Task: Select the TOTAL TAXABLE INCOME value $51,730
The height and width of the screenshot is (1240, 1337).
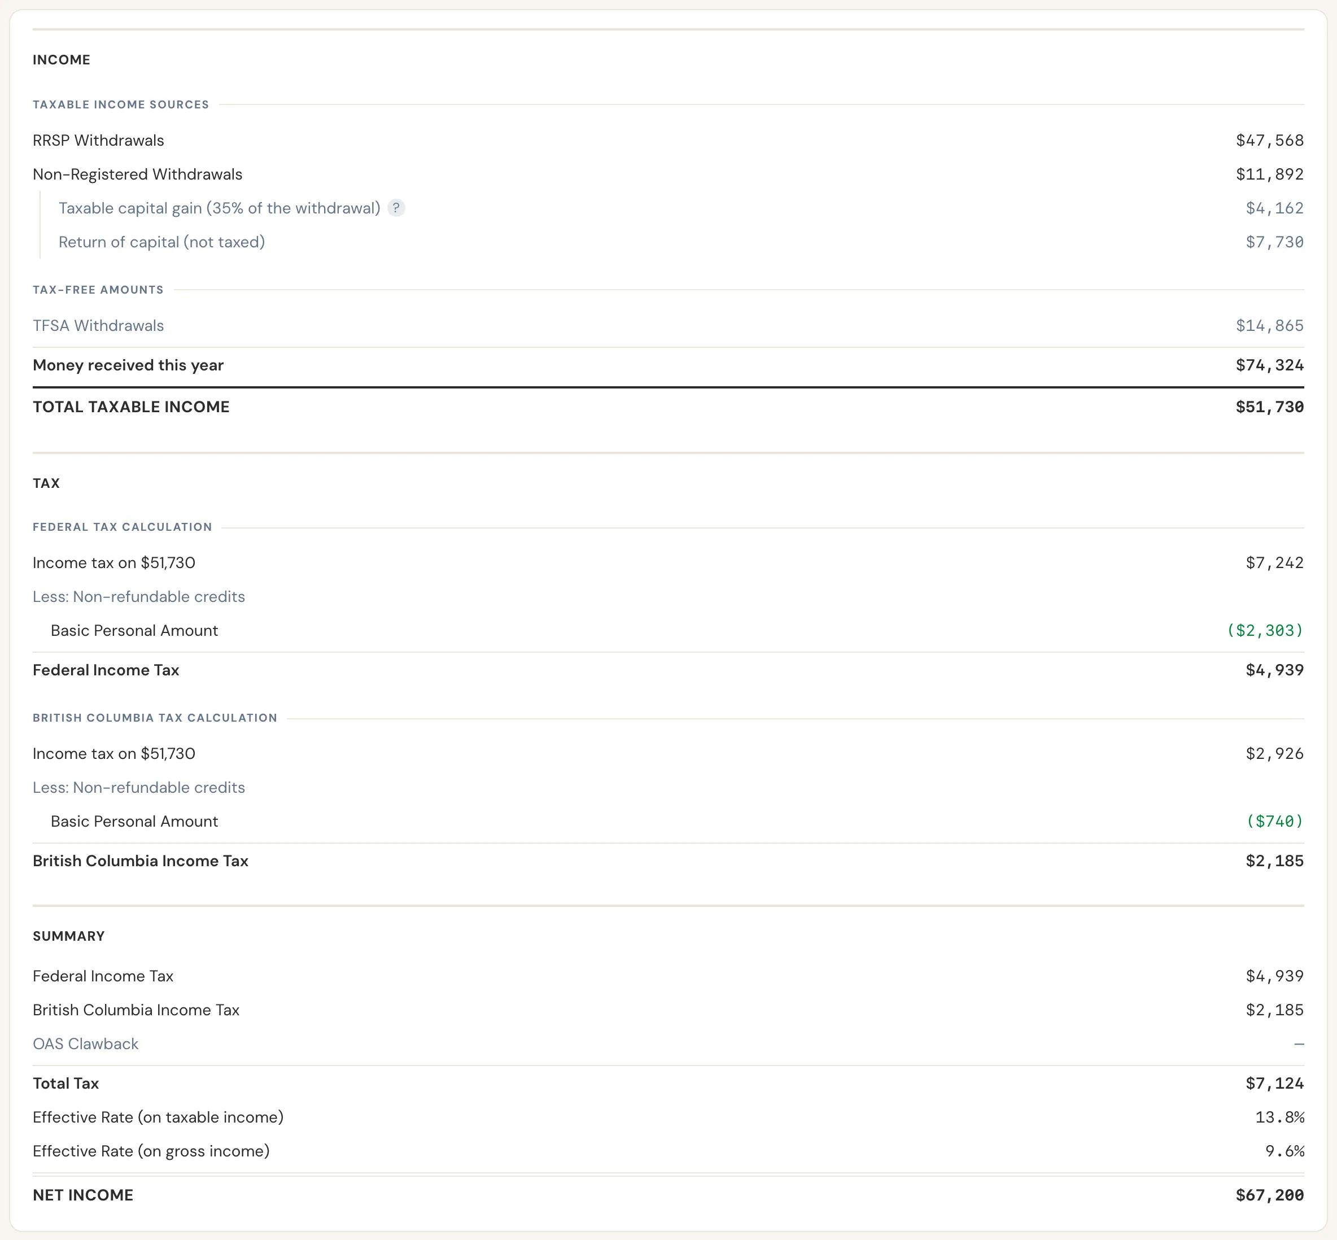Action: 1269,407
